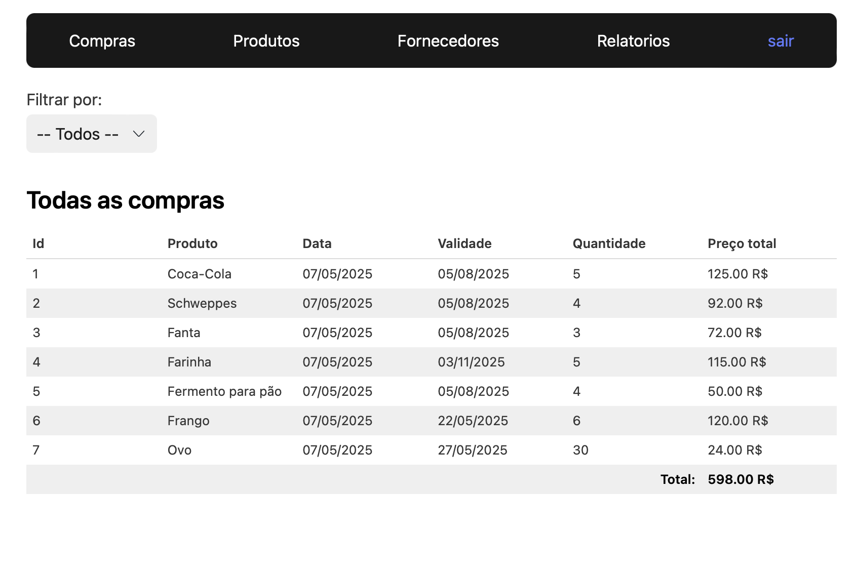The height and width of the screenshot is (574, 855).
Task: Open the Compras navigation tab
Action: click(x=102, y=41)
